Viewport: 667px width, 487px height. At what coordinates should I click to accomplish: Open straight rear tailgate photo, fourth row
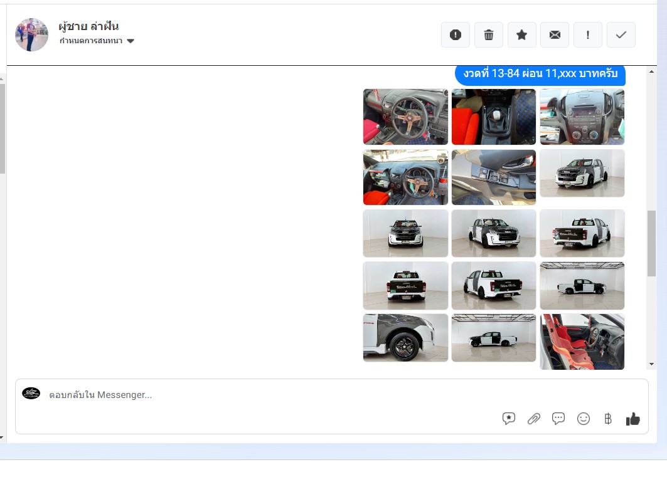coord(405,286)
